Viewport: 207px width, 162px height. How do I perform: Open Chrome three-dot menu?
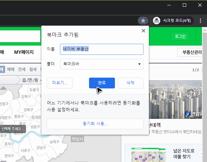coord(200,21)
